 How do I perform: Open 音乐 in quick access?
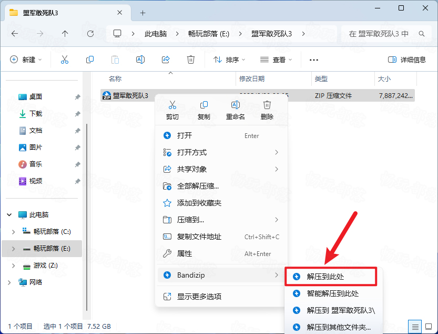[x=36, y=164]
